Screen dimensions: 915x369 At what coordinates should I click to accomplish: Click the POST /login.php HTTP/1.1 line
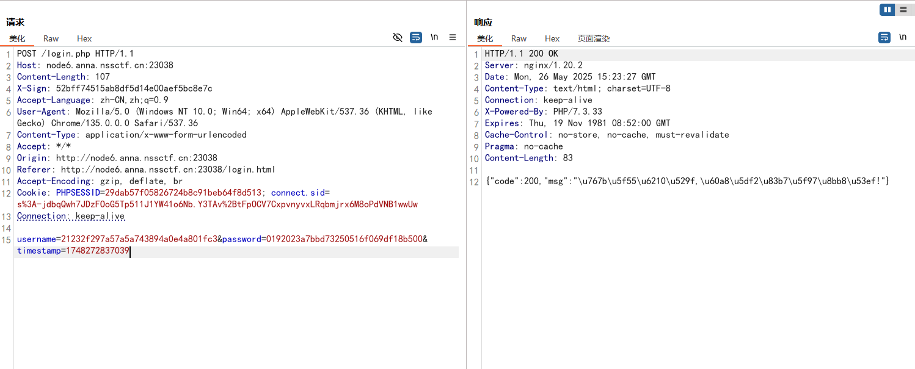click(x=75, y=54)
